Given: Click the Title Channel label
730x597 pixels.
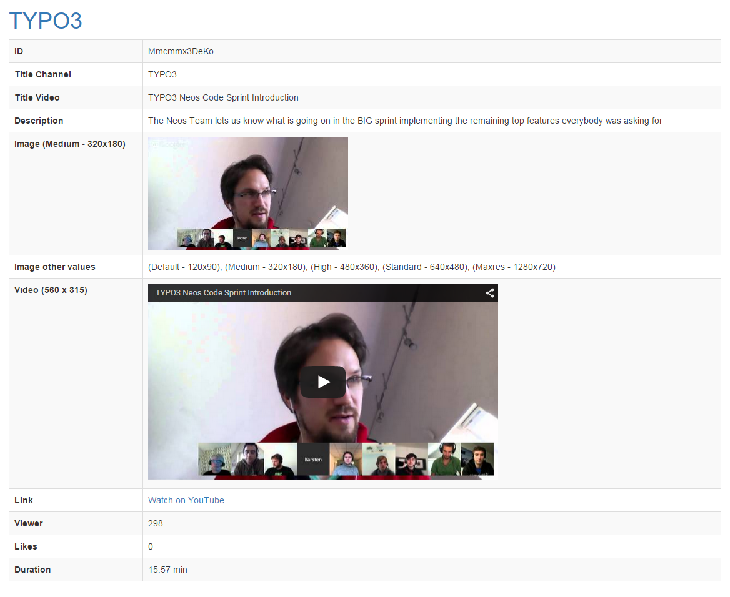Looking at the screenshot, I should click(x=43, y=74).
